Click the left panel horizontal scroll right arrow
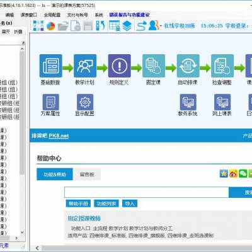252x252 pixels. (16, 238)
